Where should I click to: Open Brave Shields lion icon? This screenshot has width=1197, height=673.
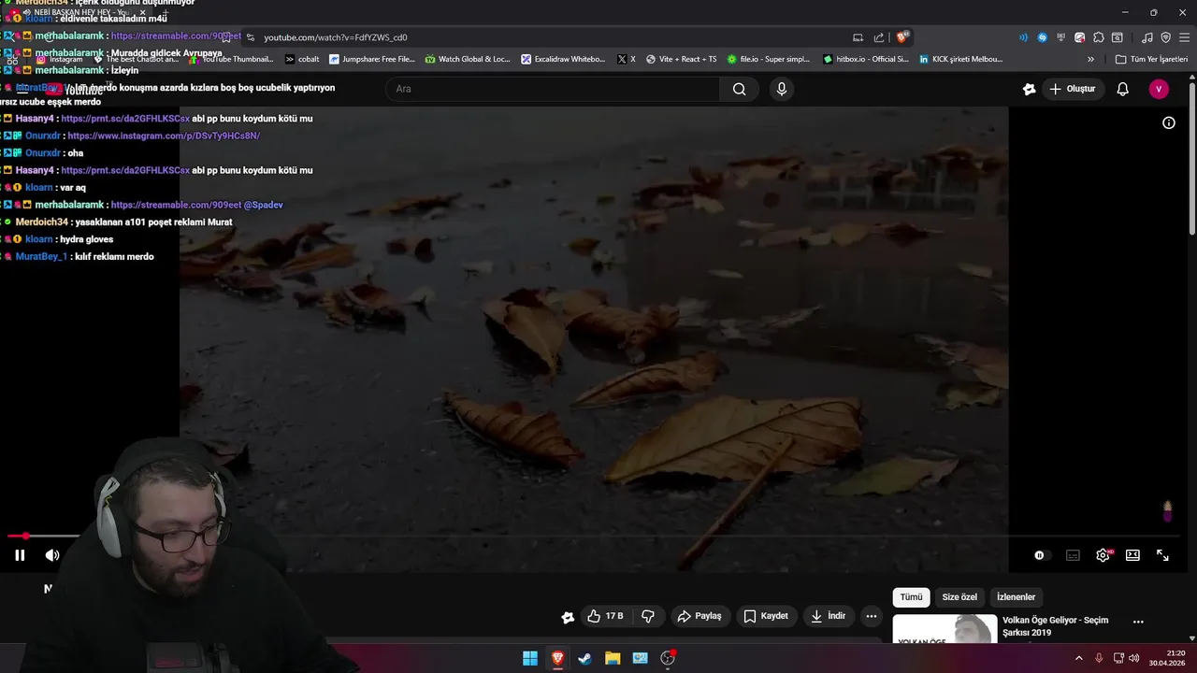pyautogui.click(x=902, y=37)
